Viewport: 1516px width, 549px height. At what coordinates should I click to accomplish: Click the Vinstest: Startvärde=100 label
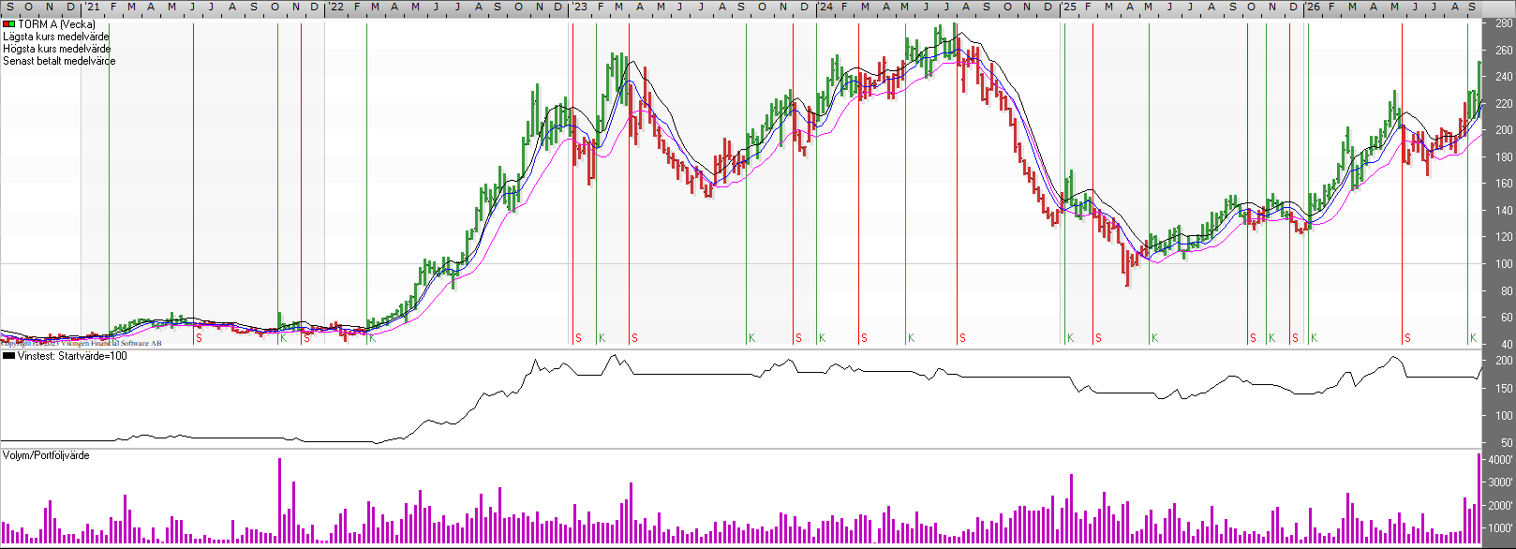(72, 356)
